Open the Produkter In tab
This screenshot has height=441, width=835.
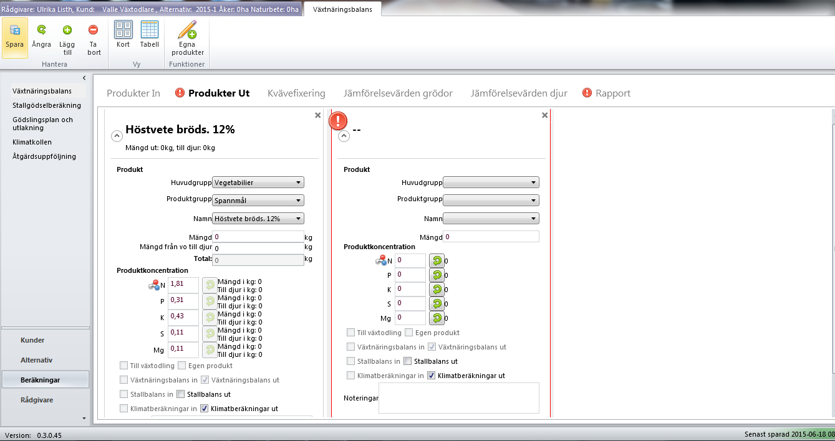point(133,93)
